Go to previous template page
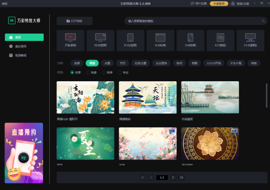 [151, 178]
